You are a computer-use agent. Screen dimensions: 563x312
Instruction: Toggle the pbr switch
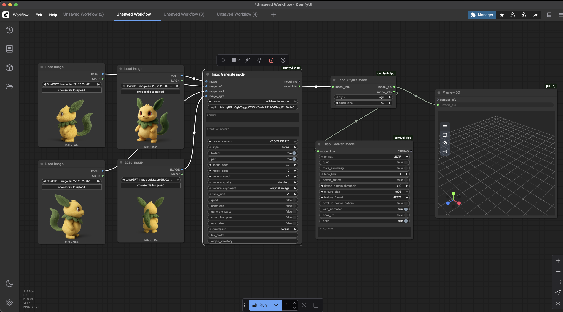[253, 159]
